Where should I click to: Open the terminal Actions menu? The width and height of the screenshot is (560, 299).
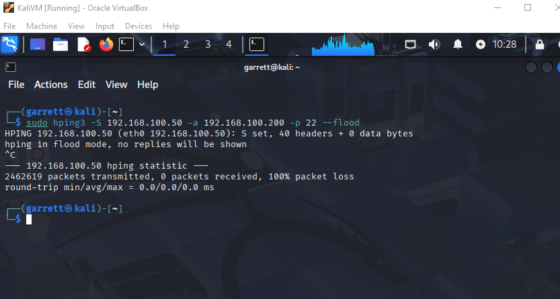[x=51, y=85]
